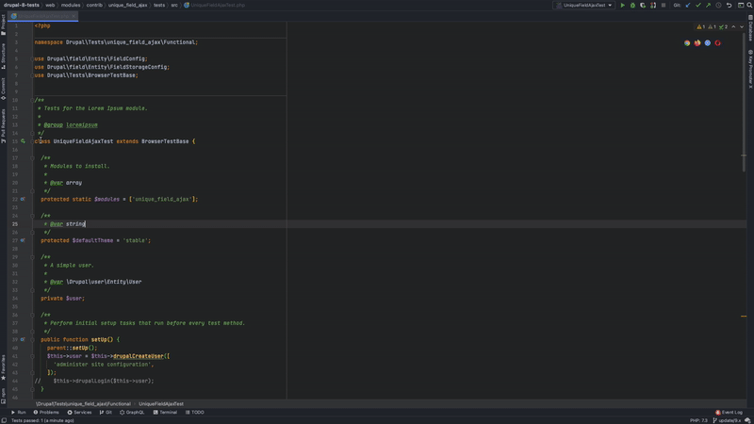This screenshot has width=754, height=424.
Task: Open the run configuration dropdown UniqueFieldAjaxTest
Action: (584, 5)
